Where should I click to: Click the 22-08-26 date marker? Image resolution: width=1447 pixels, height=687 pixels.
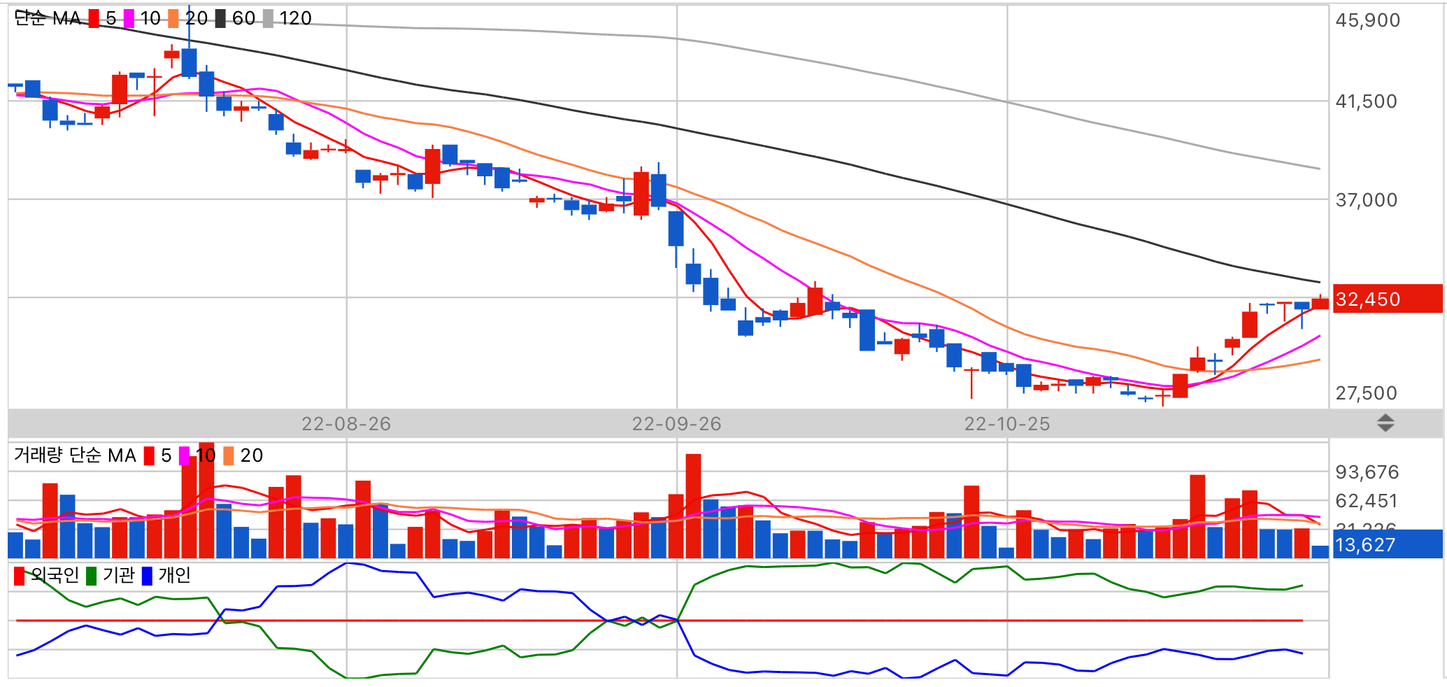point(346,424)
